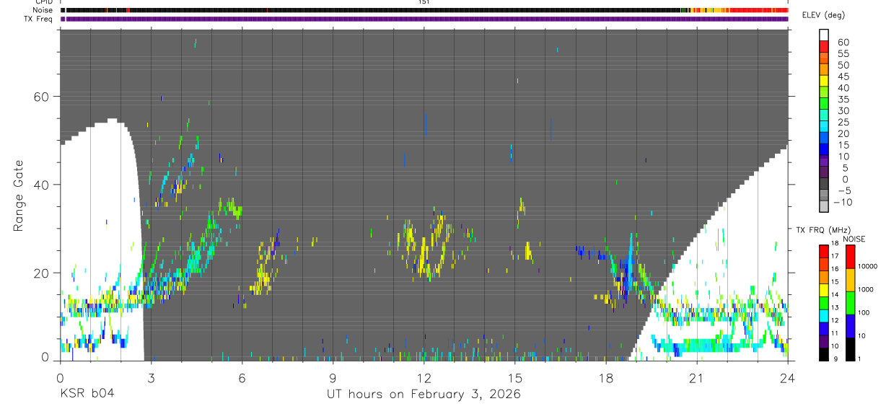Click the purple TX Freq strip above the plot
Image resolution: width=886 pixels, height=409 pixels.
coord(424,19)
